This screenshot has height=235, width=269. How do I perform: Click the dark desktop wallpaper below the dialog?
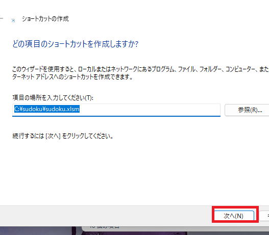[34, 231]
